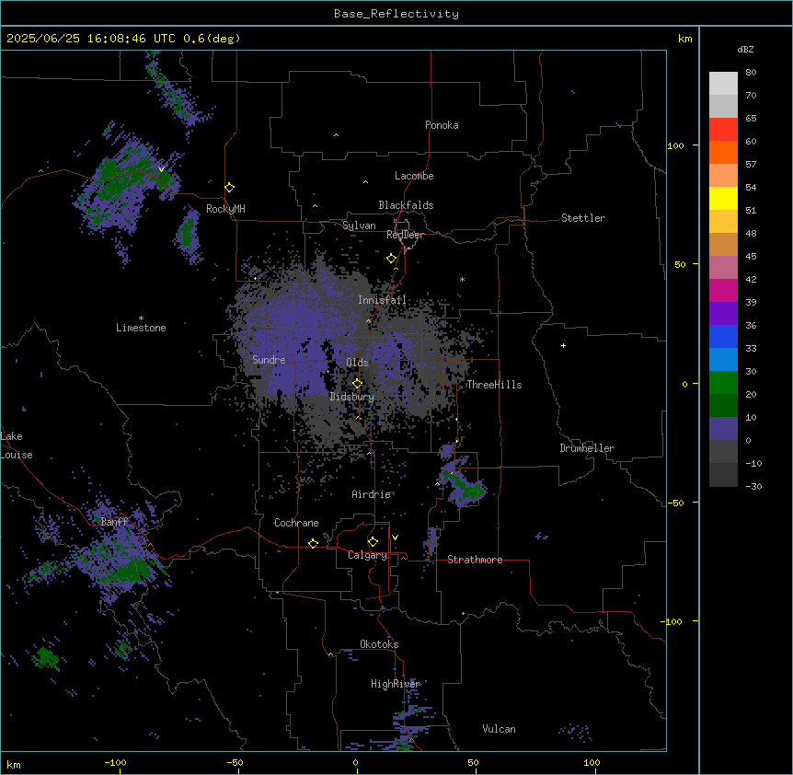Image resolution: width=793 pixels, height=775 pixels.
Task: Select the bright green swatch in dBZ legend
Action: pyautogui.click(x=723, y=383)
